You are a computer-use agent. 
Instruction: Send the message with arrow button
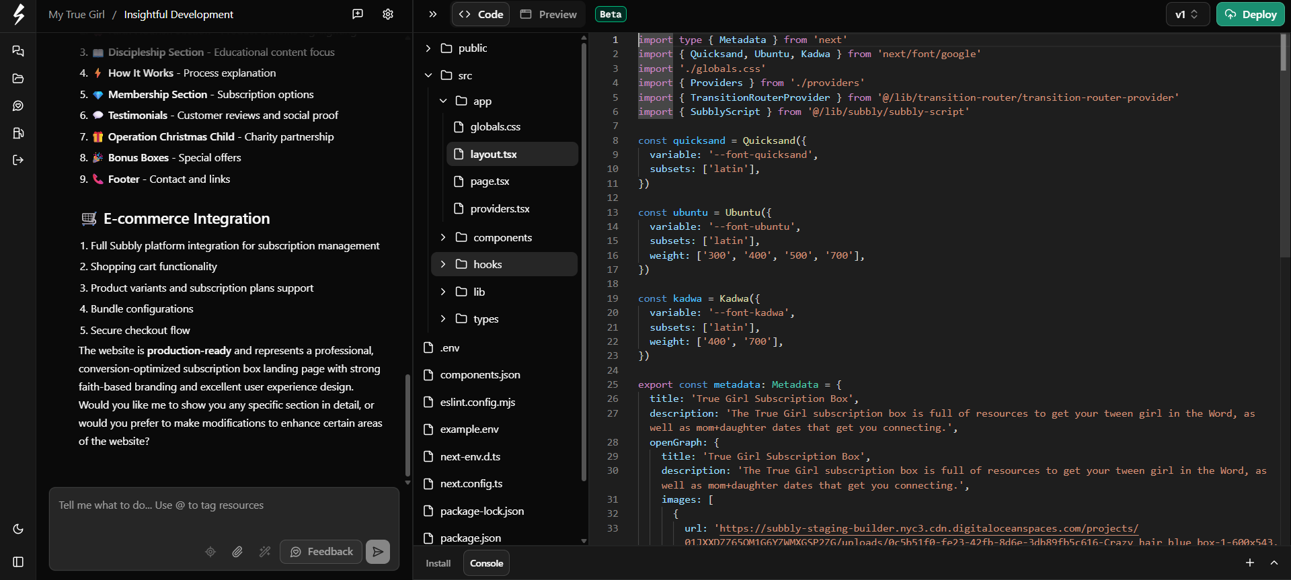click(378, 552)
